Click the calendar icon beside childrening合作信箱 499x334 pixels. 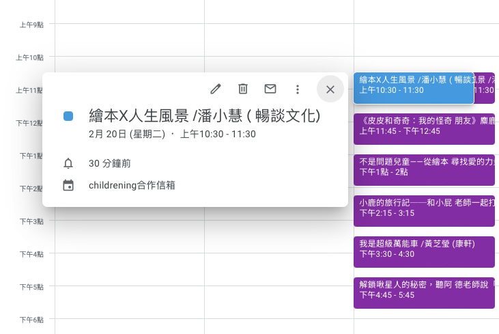(68, 185)
